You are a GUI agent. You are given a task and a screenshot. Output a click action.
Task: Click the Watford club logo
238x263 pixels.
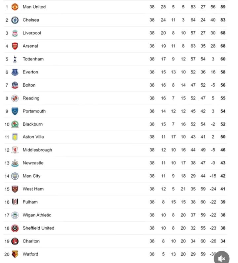pos(15,254)
